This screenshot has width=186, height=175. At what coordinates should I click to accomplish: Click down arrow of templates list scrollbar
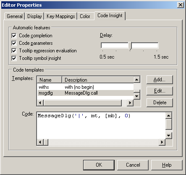tap(137, 96)
